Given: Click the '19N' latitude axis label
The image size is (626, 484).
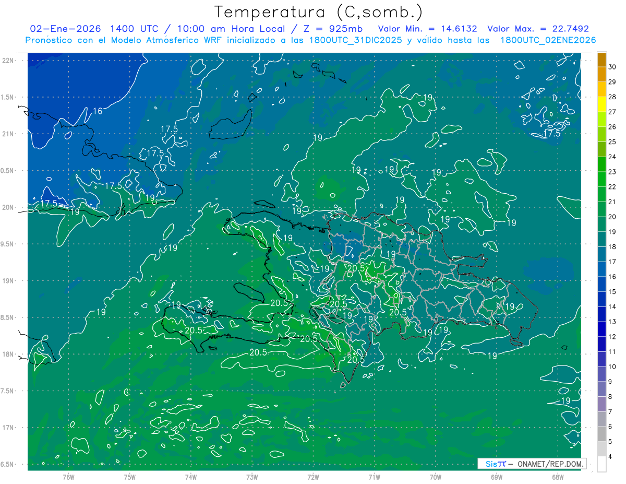Looking at the screenshot, I should pyautogui.click(x=8, y=281).
